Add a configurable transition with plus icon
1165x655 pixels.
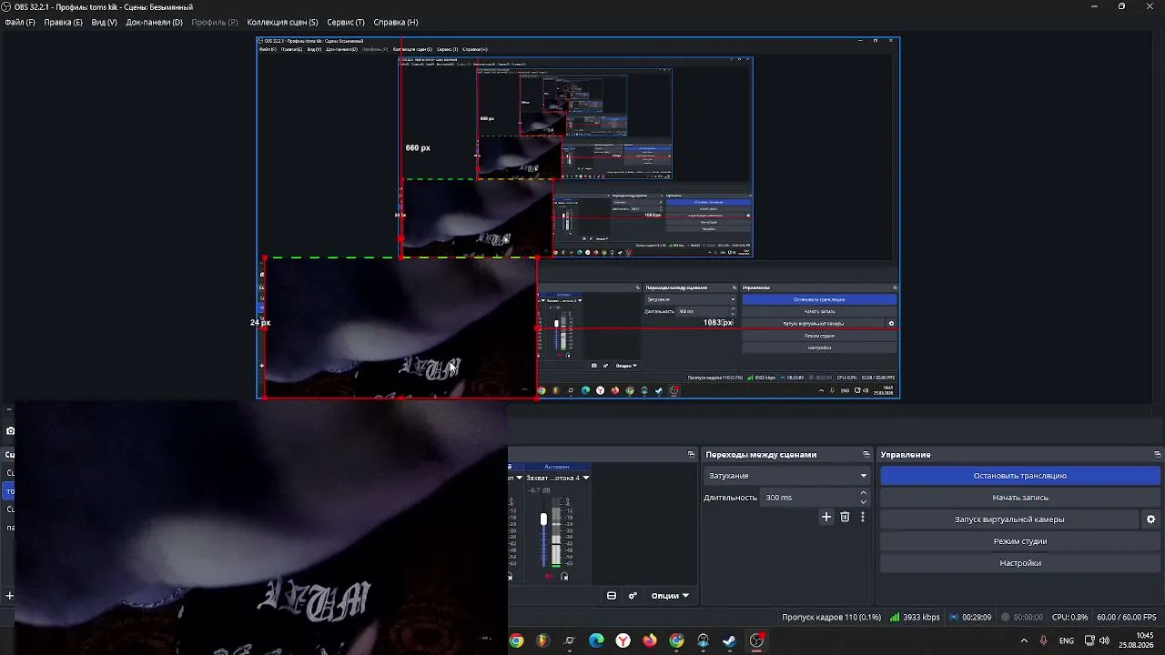[x=826, y=517]
